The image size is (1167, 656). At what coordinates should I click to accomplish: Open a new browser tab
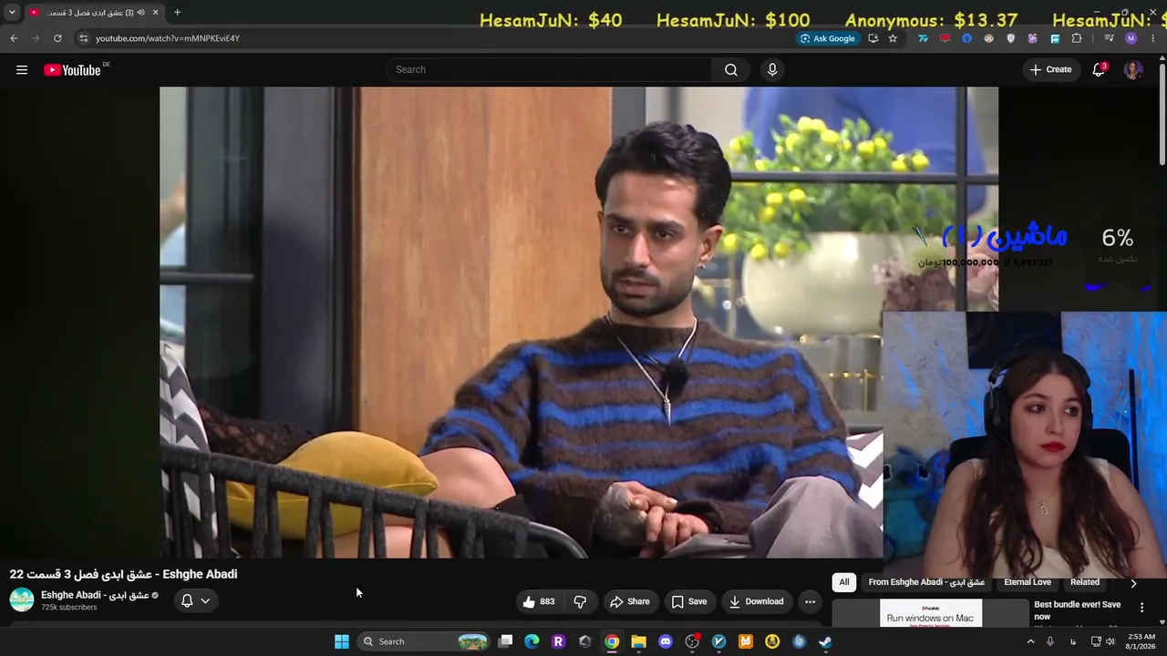177,13
